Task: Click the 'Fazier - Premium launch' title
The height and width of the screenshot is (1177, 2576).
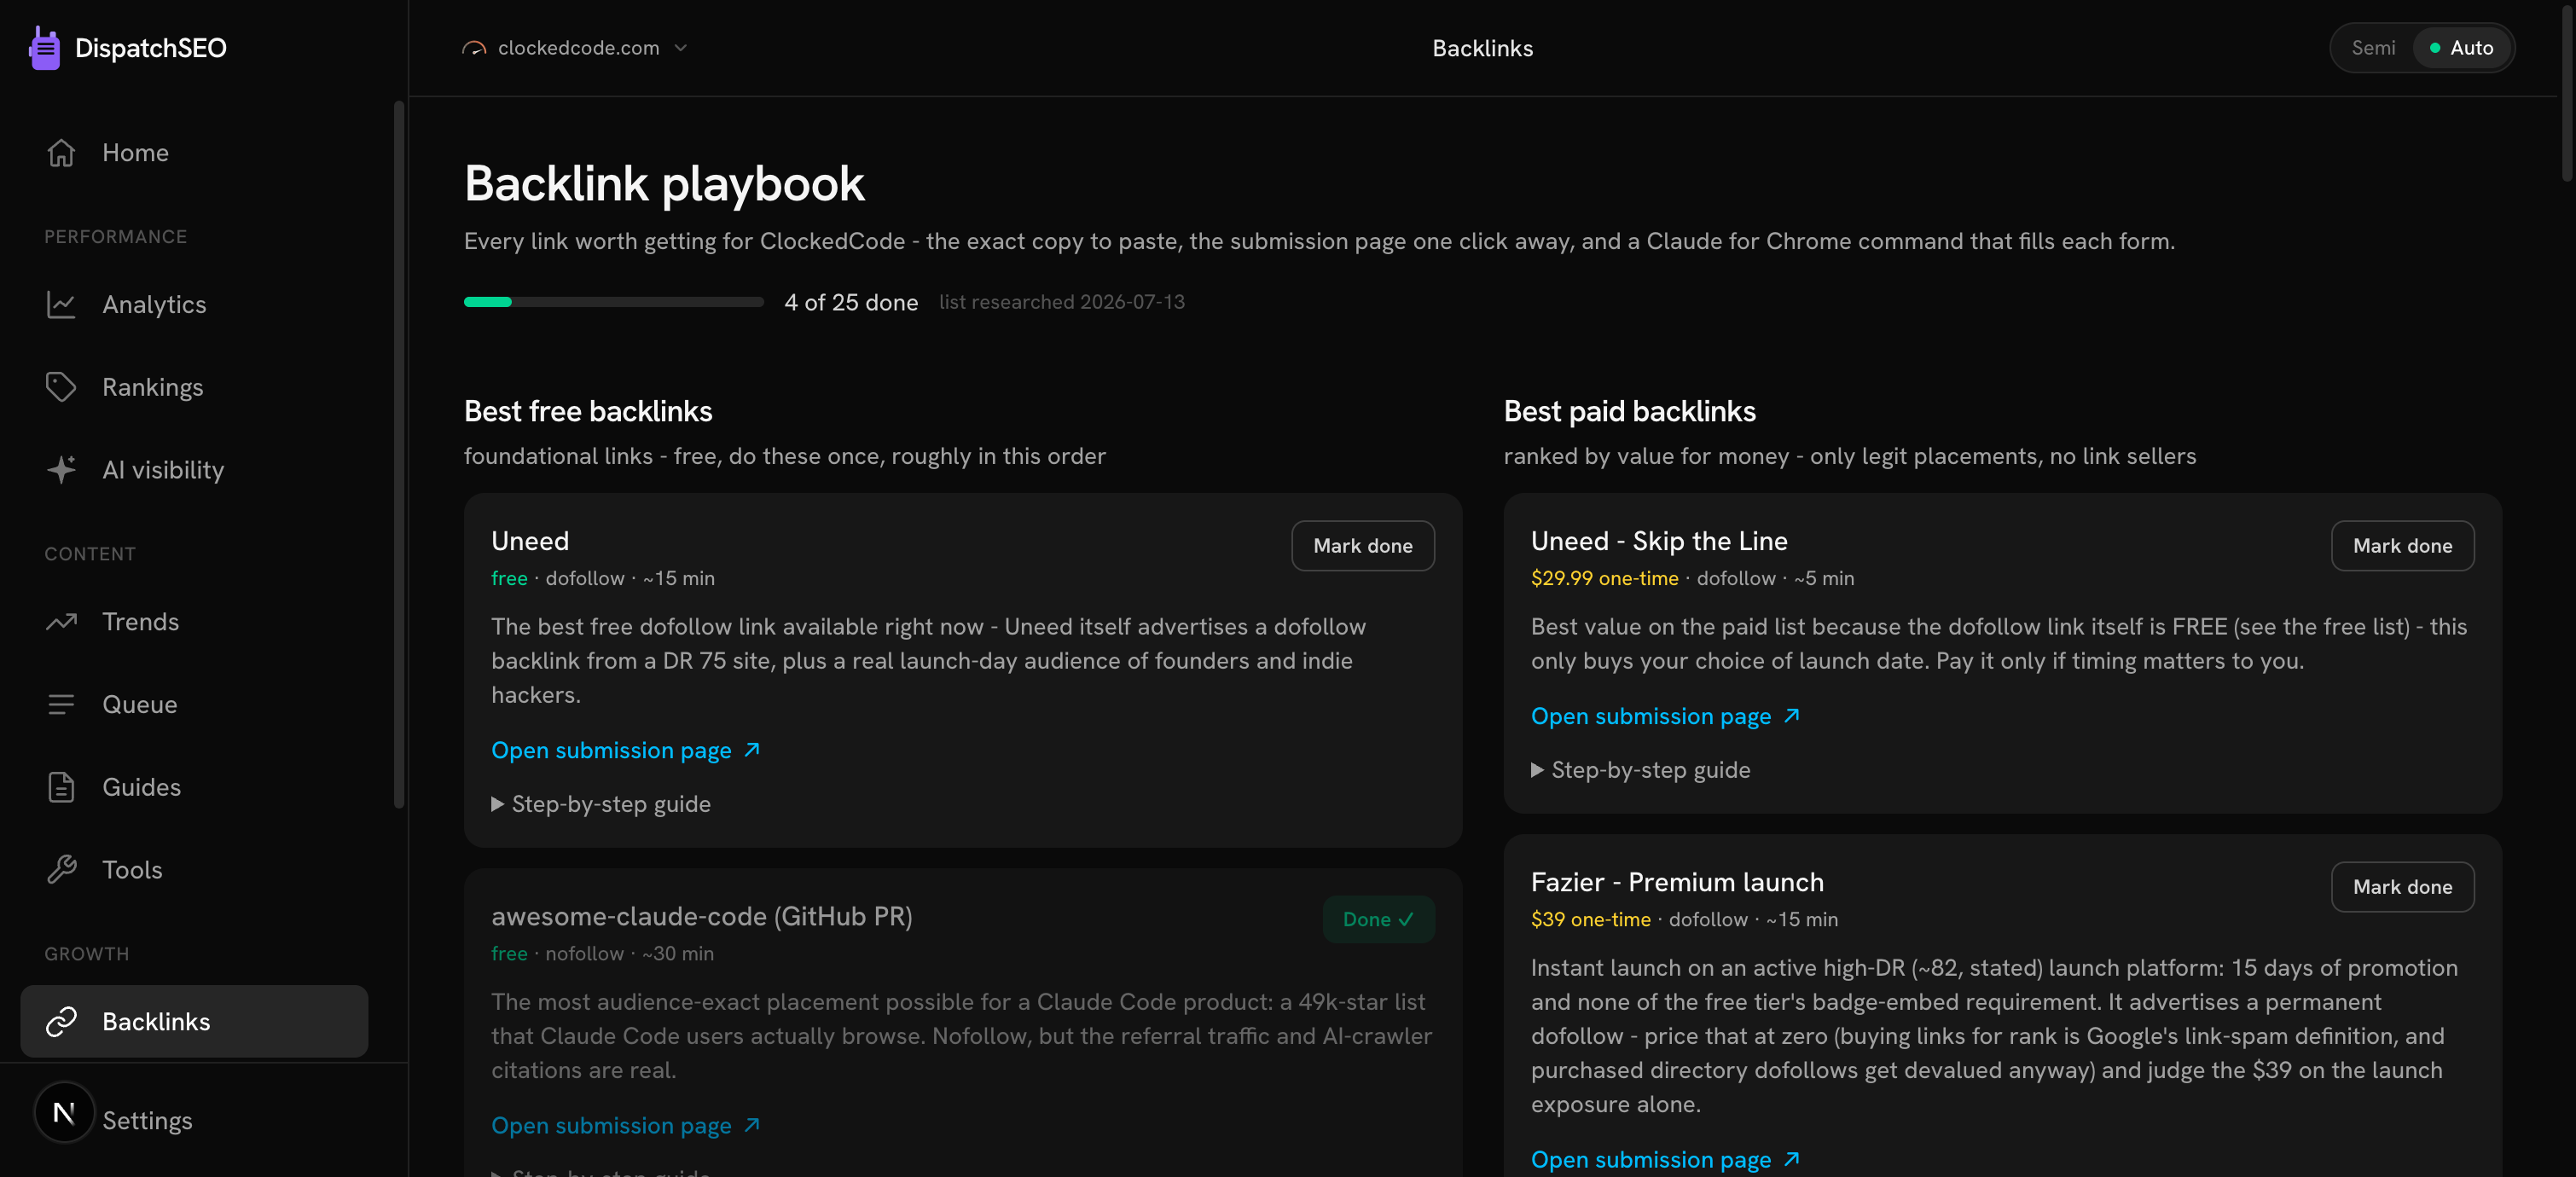Action: point(1677,882)
